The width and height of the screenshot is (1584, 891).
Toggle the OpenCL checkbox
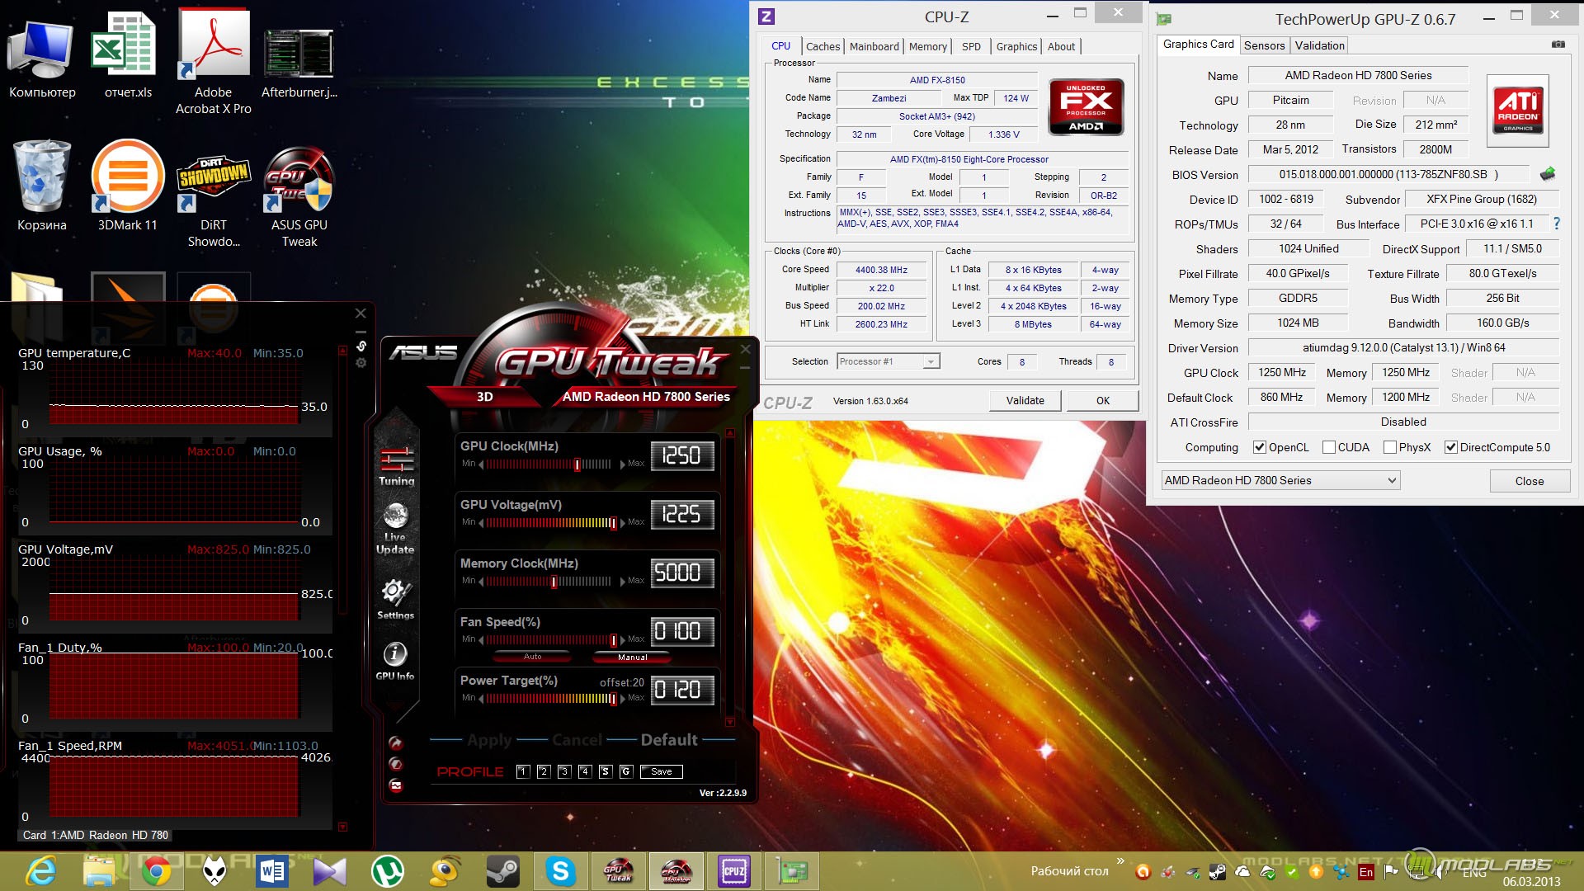[x=1259, y=447]
